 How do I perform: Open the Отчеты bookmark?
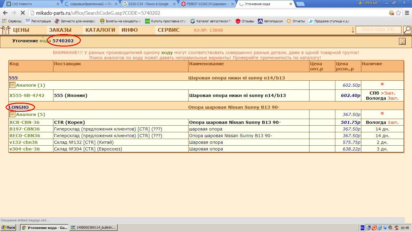[x=296, y=21]
